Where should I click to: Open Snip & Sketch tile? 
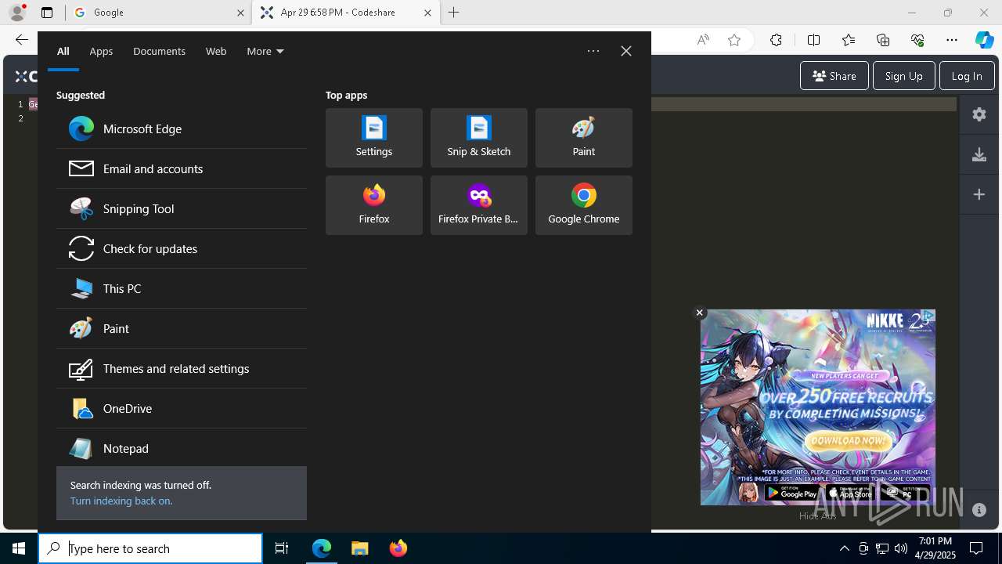tap(479, 138)
